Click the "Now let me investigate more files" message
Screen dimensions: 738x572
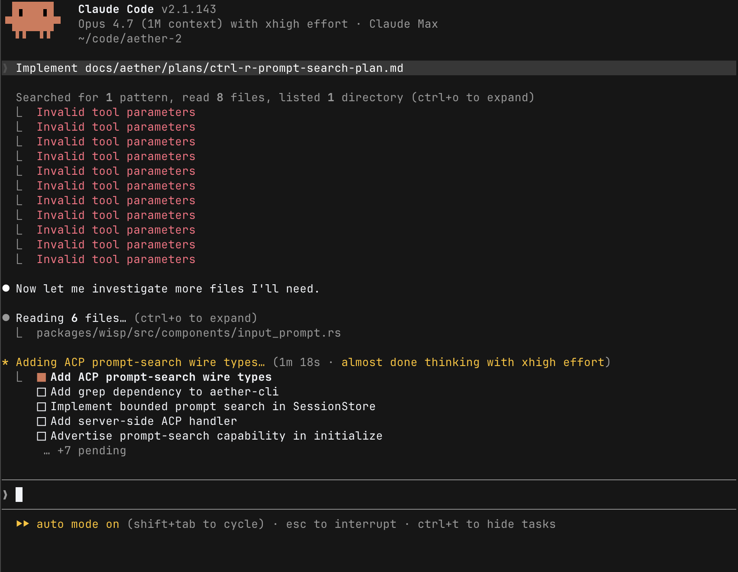point(168,289)
